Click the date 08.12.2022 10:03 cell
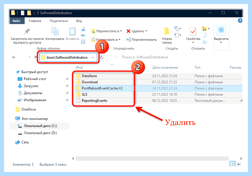252x176 pixels. point(165,101)
